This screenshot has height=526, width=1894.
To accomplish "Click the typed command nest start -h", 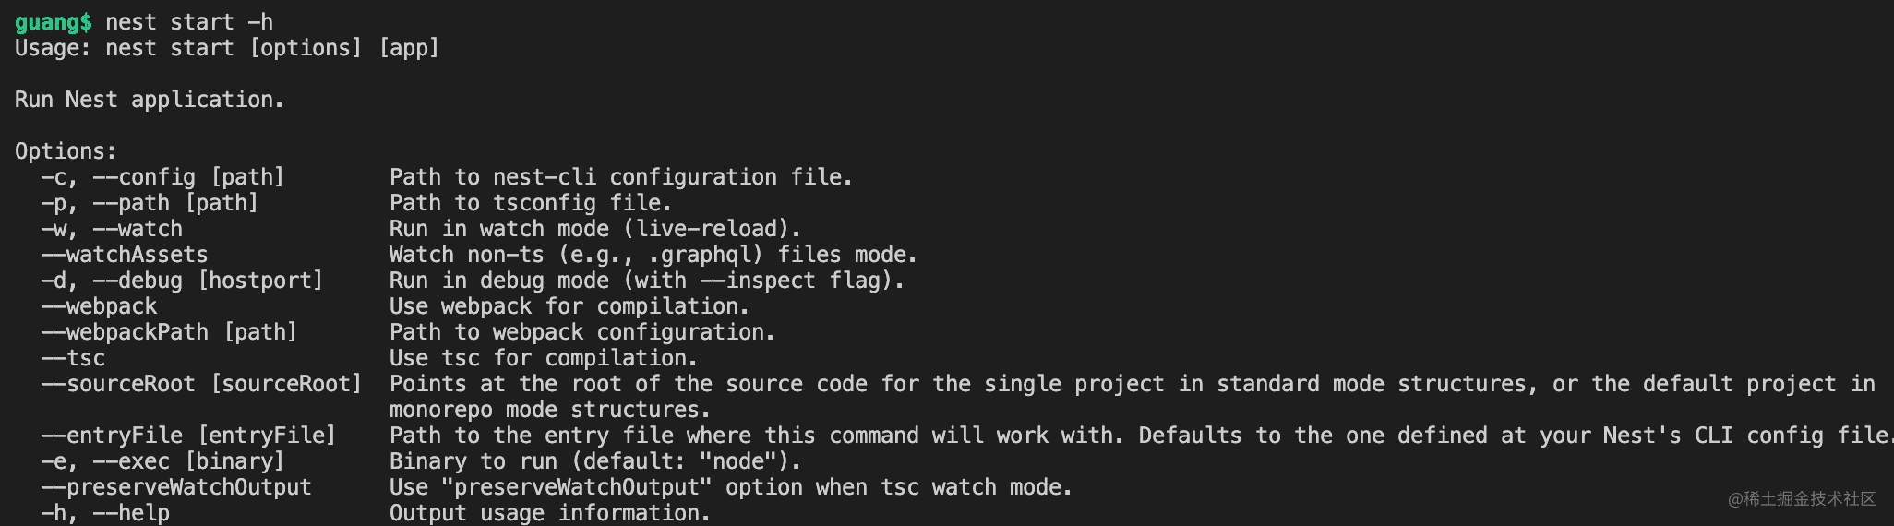I will coord(189,22).
